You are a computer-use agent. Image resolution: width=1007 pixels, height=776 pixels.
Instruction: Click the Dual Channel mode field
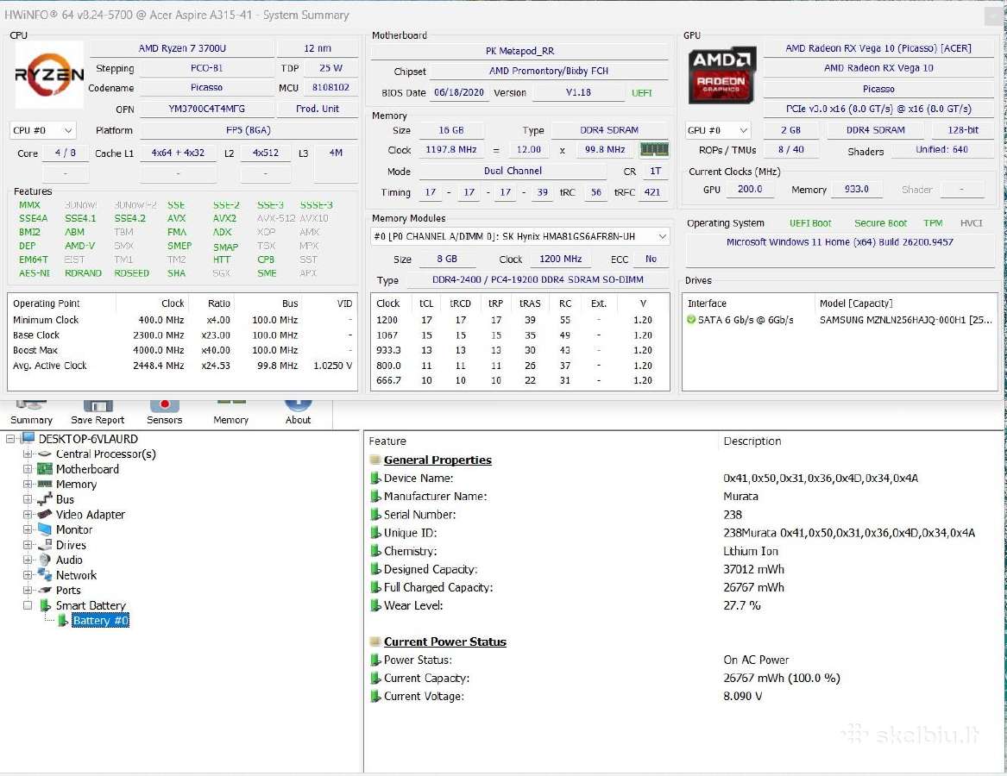click(513, 171)
